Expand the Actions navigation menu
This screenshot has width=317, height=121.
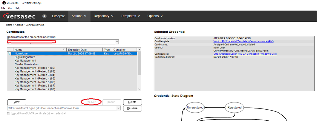coord(79,16)
